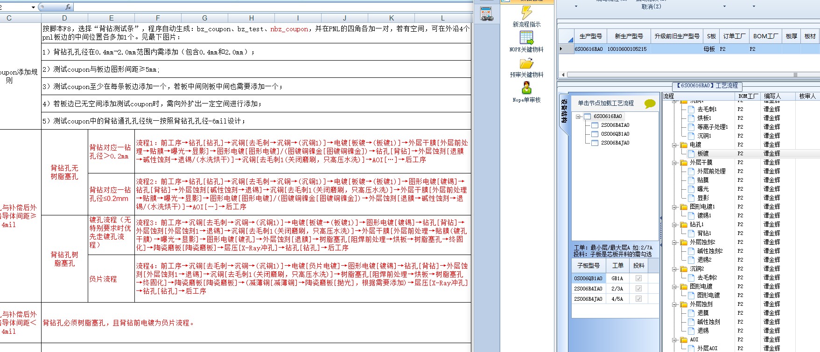Click the document icon beside 显影

pyautogui.click(x=691, y=198)
